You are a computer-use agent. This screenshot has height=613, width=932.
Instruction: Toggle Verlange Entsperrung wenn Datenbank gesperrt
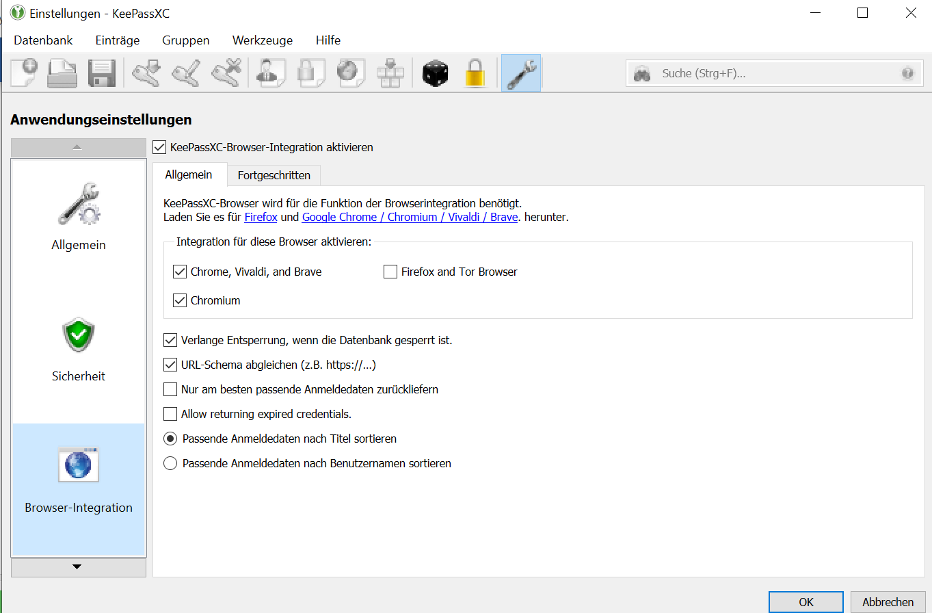tap(170, 340)
